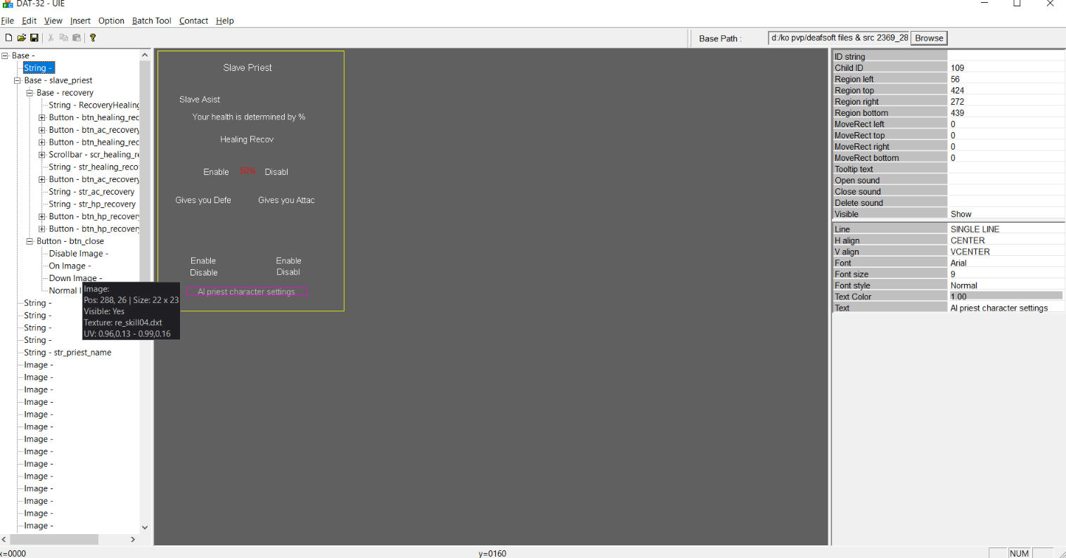Collapse the Base - slave_priest node
1066x558 pixels.
[18, 80]
